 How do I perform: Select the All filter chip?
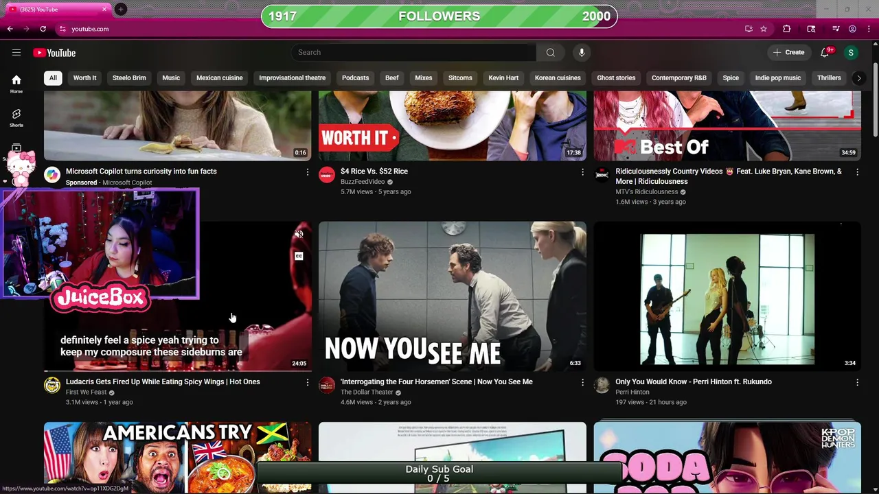click(x=53, y=78)
